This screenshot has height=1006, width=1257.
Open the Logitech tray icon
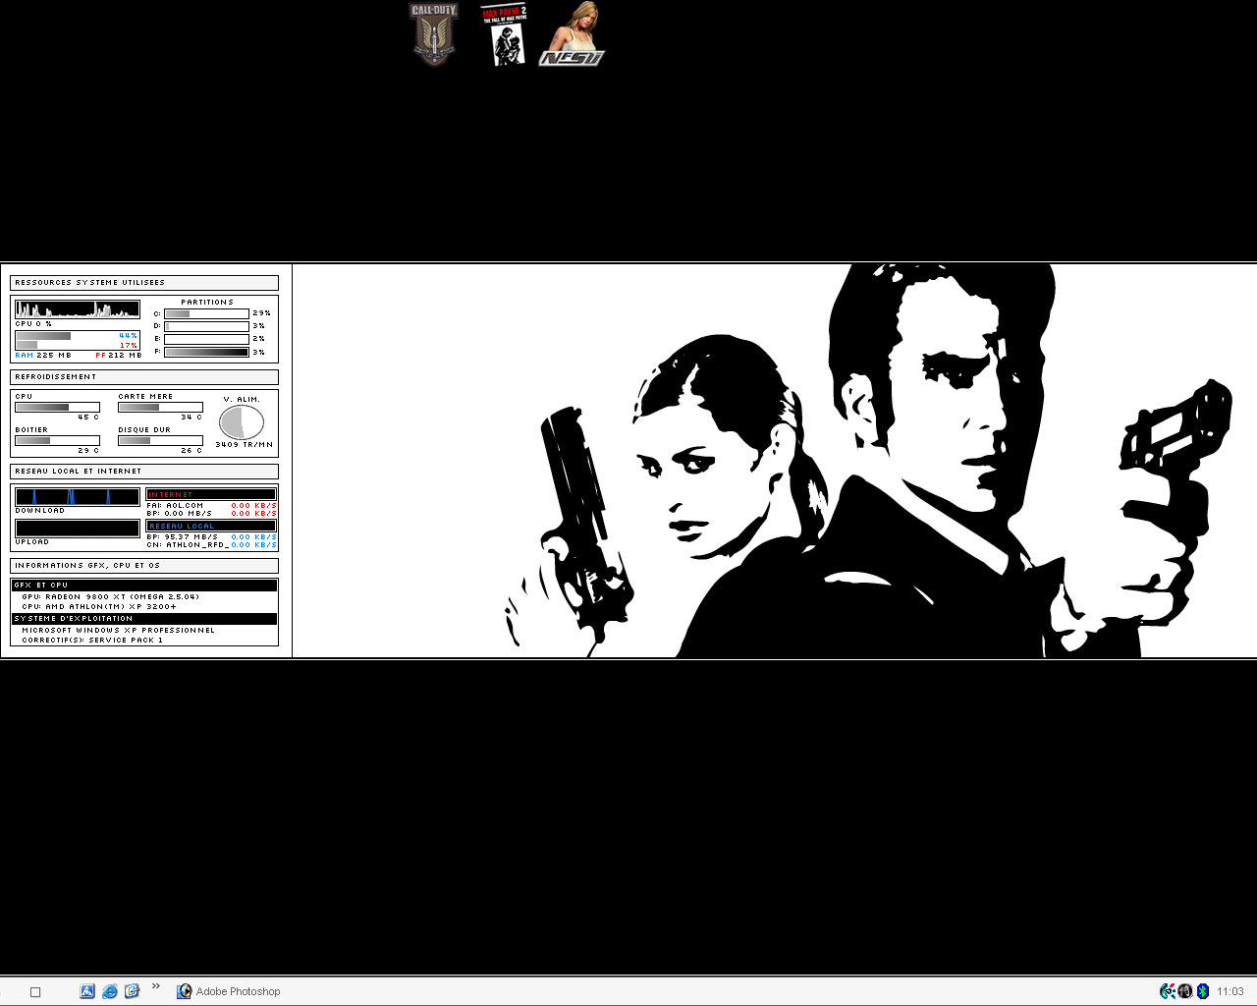[1168, 991]
